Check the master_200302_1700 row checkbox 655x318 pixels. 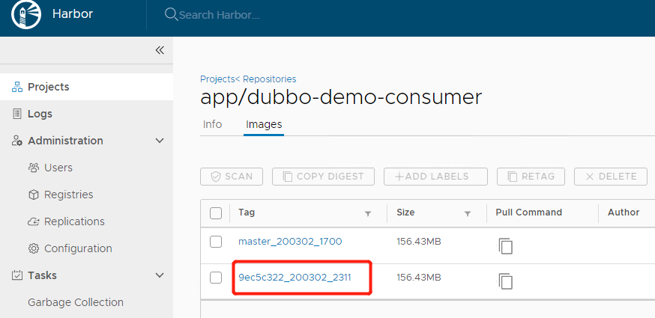tap(216, 242)
